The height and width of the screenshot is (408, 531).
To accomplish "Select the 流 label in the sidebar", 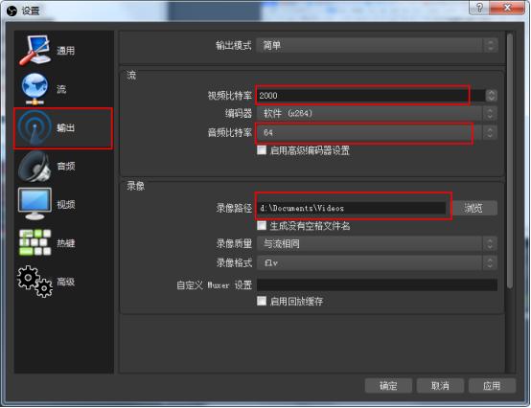I will pos(61,89).
